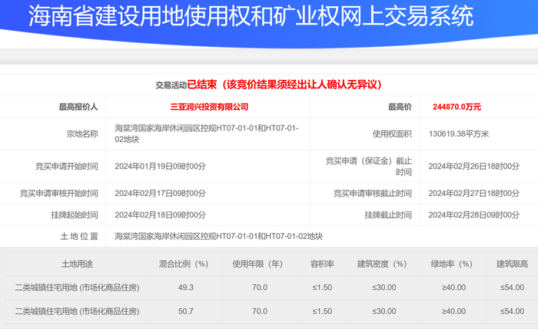
Task: Select the mix ratio value 50.7
Action: pyautogui.click(x=186, y=311)
